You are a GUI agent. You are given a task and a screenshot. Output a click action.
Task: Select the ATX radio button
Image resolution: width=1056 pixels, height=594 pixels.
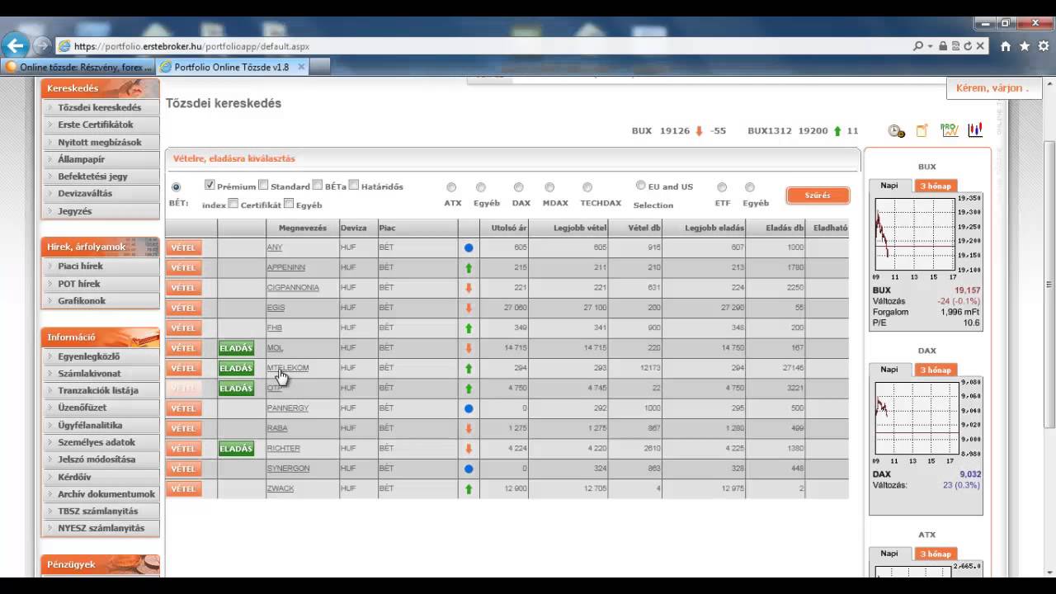(x=451, y=187)
